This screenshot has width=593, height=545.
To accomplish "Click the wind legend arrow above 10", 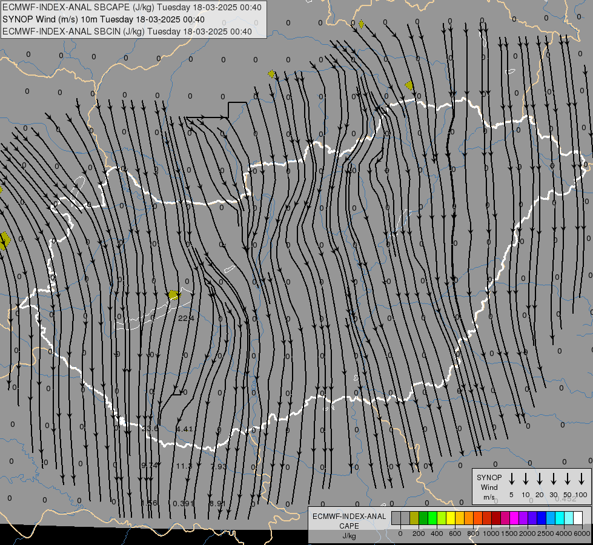I will coord(525,478).
